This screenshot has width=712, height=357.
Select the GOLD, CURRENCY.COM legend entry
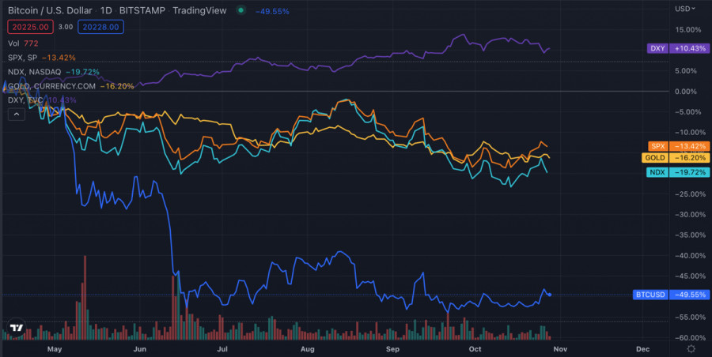(71, 86)
